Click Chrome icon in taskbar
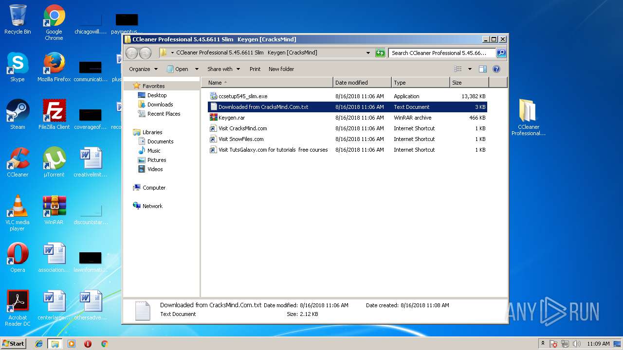 [104, 344]
